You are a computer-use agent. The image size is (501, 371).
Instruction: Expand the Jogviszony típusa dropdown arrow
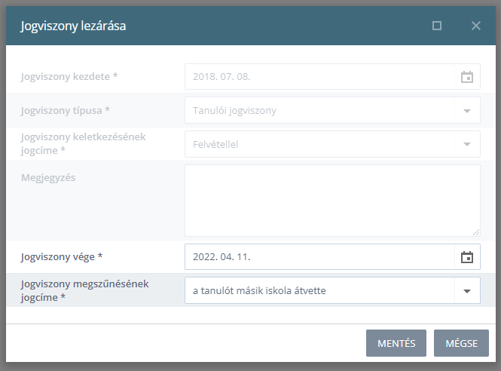click(467, 111)
